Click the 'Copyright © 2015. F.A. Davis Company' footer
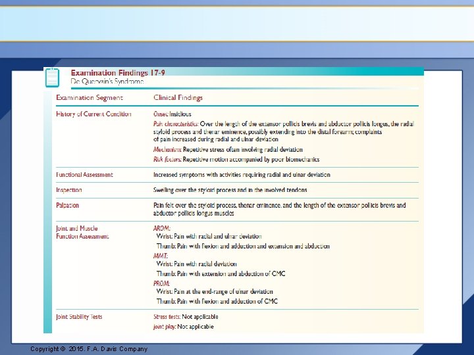The height and width of the screenshot is (355, 474). (89, 349)
